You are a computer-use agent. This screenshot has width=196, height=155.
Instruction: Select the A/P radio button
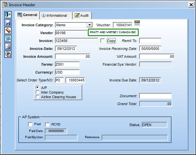(x=37, y=87)
